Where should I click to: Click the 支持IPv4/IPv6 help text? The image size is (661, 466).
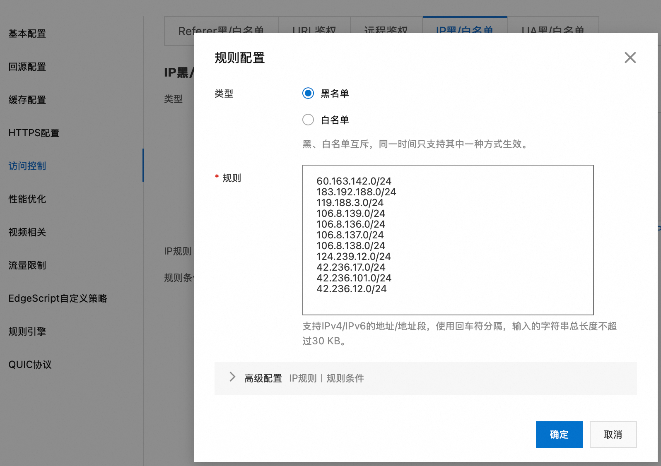pos(460,334)
